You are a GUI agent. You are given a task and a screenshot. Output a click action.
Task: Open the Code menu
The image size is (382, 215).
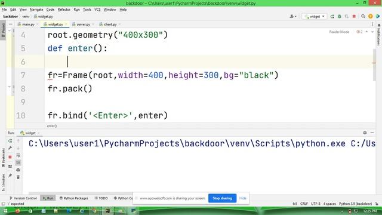click(x=50, y=10)
